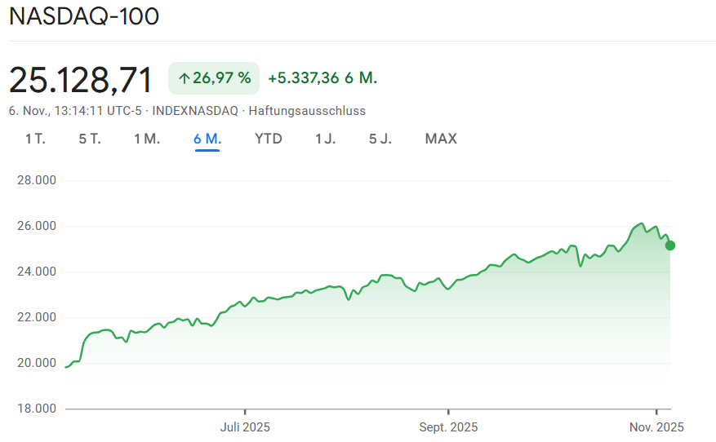716x442 pixels.
Task: Click the Juli 2025 axis marker
Action: [245, 427]
